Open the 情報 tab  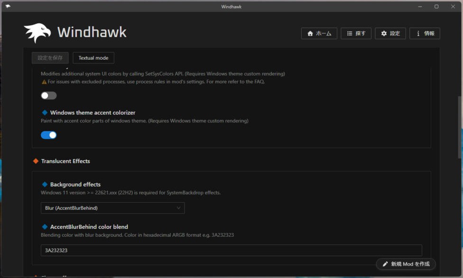pos(425,34)
